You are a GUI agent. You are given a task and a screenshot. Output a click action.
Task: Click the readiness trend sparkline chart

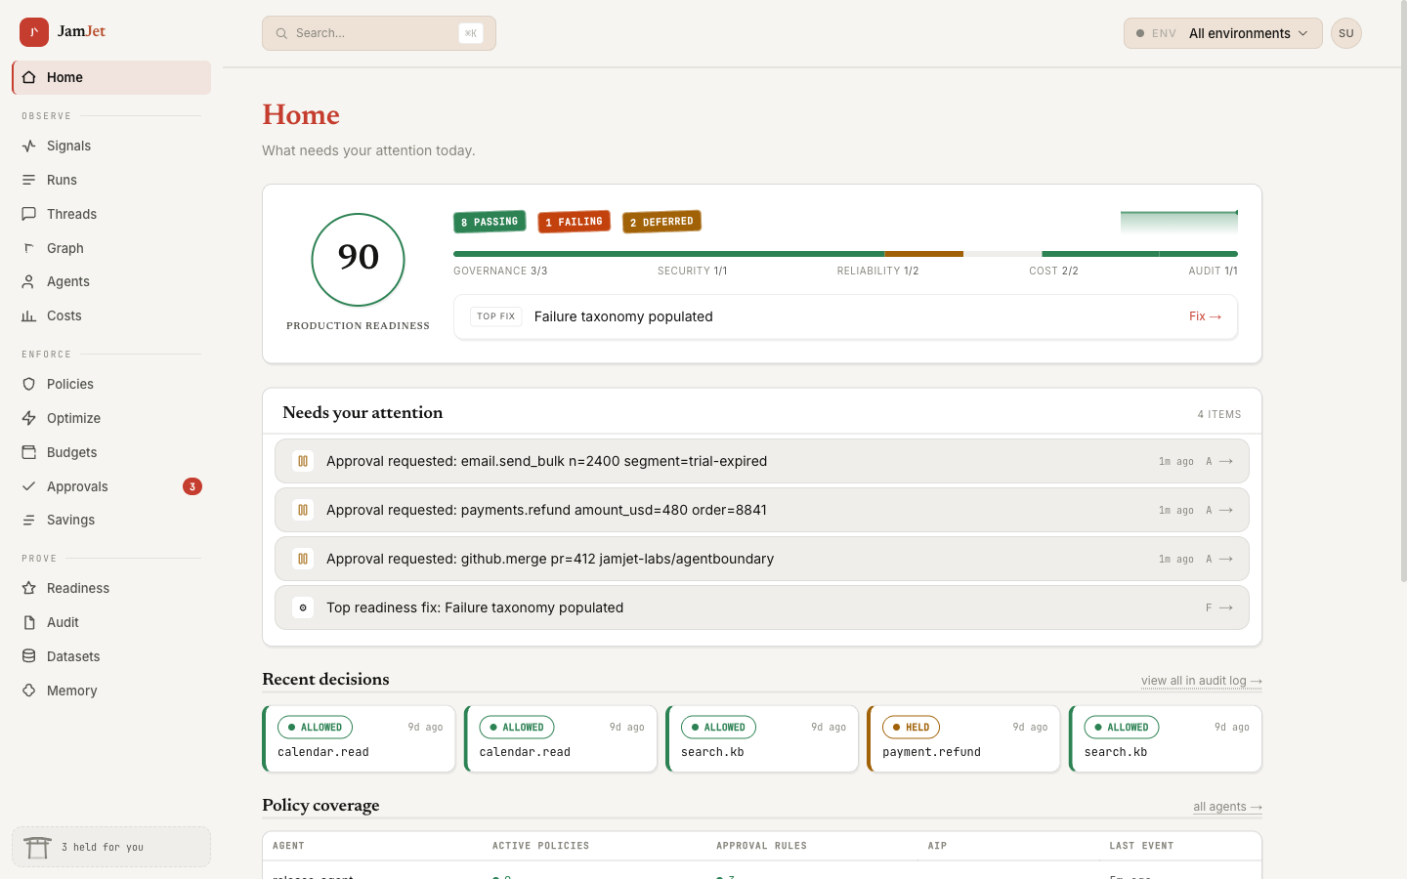[x=1179, y=222]
